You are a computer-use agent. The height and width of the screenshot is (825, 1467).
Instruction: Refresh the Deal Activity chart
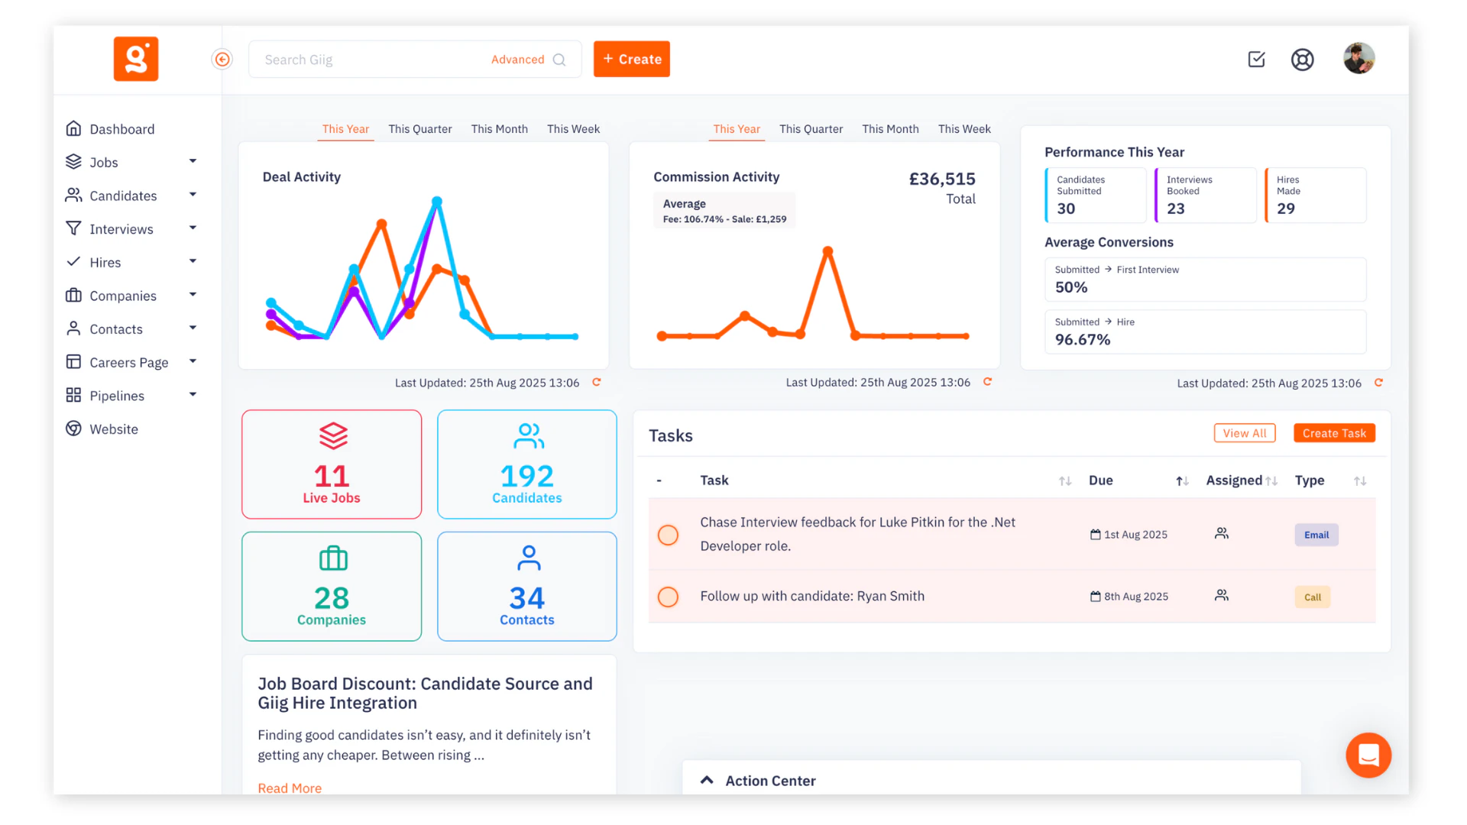click(597, 383)
